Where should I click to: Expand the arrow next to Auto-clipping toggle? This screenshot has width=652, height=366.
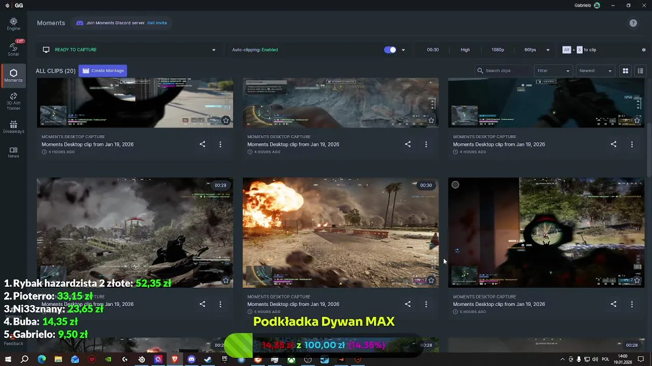click(x=403, y=50)
